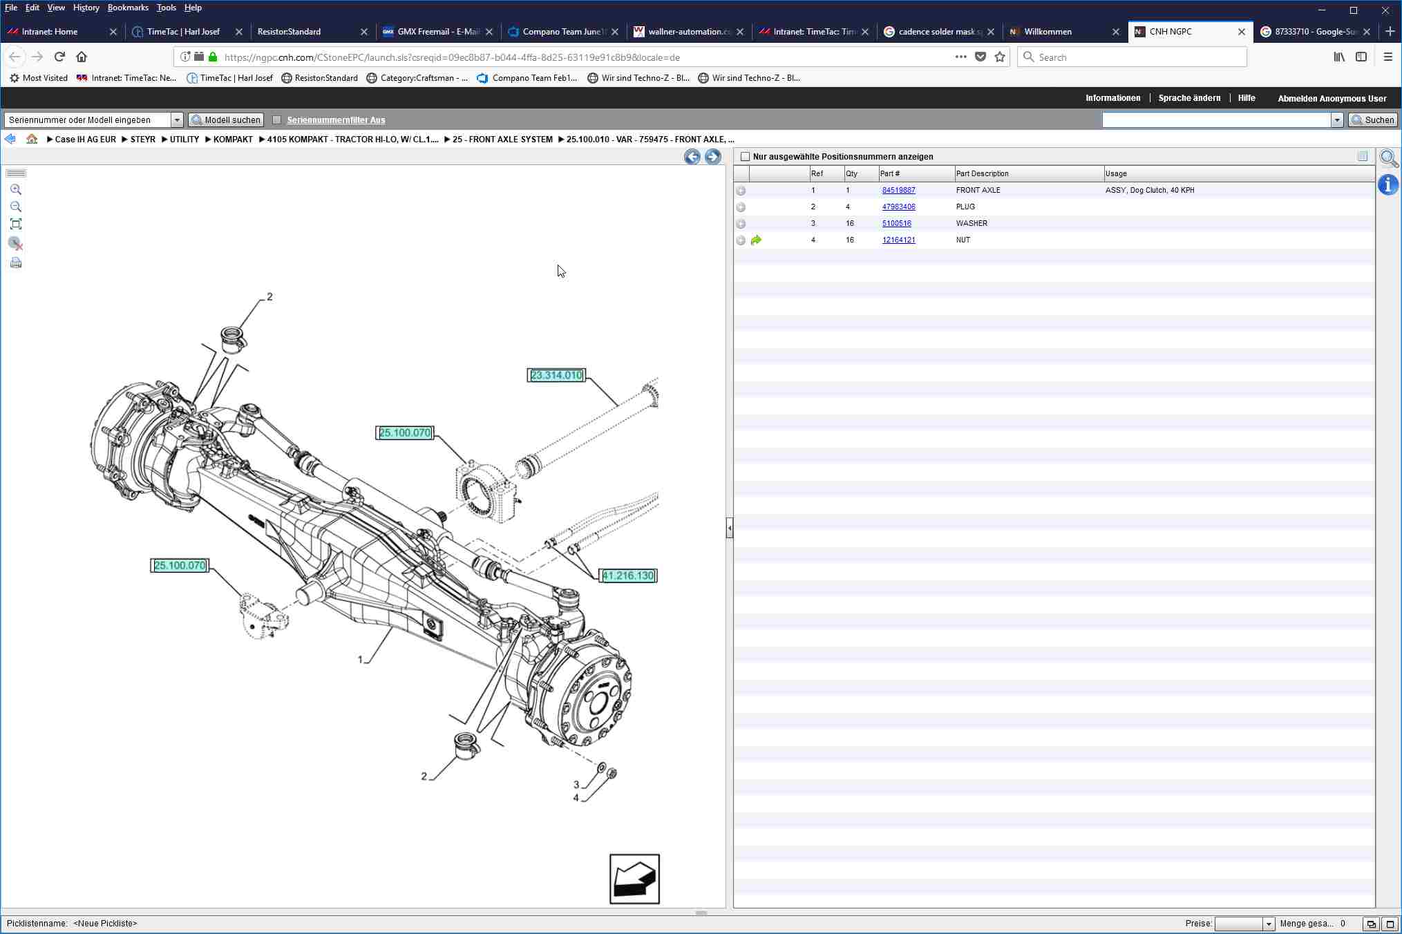Go to previous illustration arrow
This screenshot has height=934, width=1402.
(x=692, y=157)
